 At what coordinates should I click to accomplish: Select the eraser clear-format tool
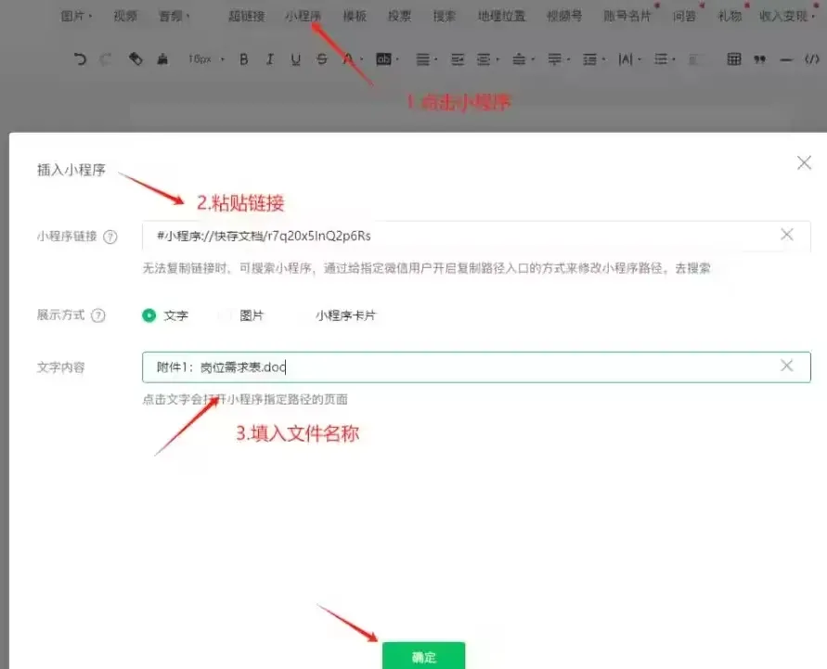[136, 58]
